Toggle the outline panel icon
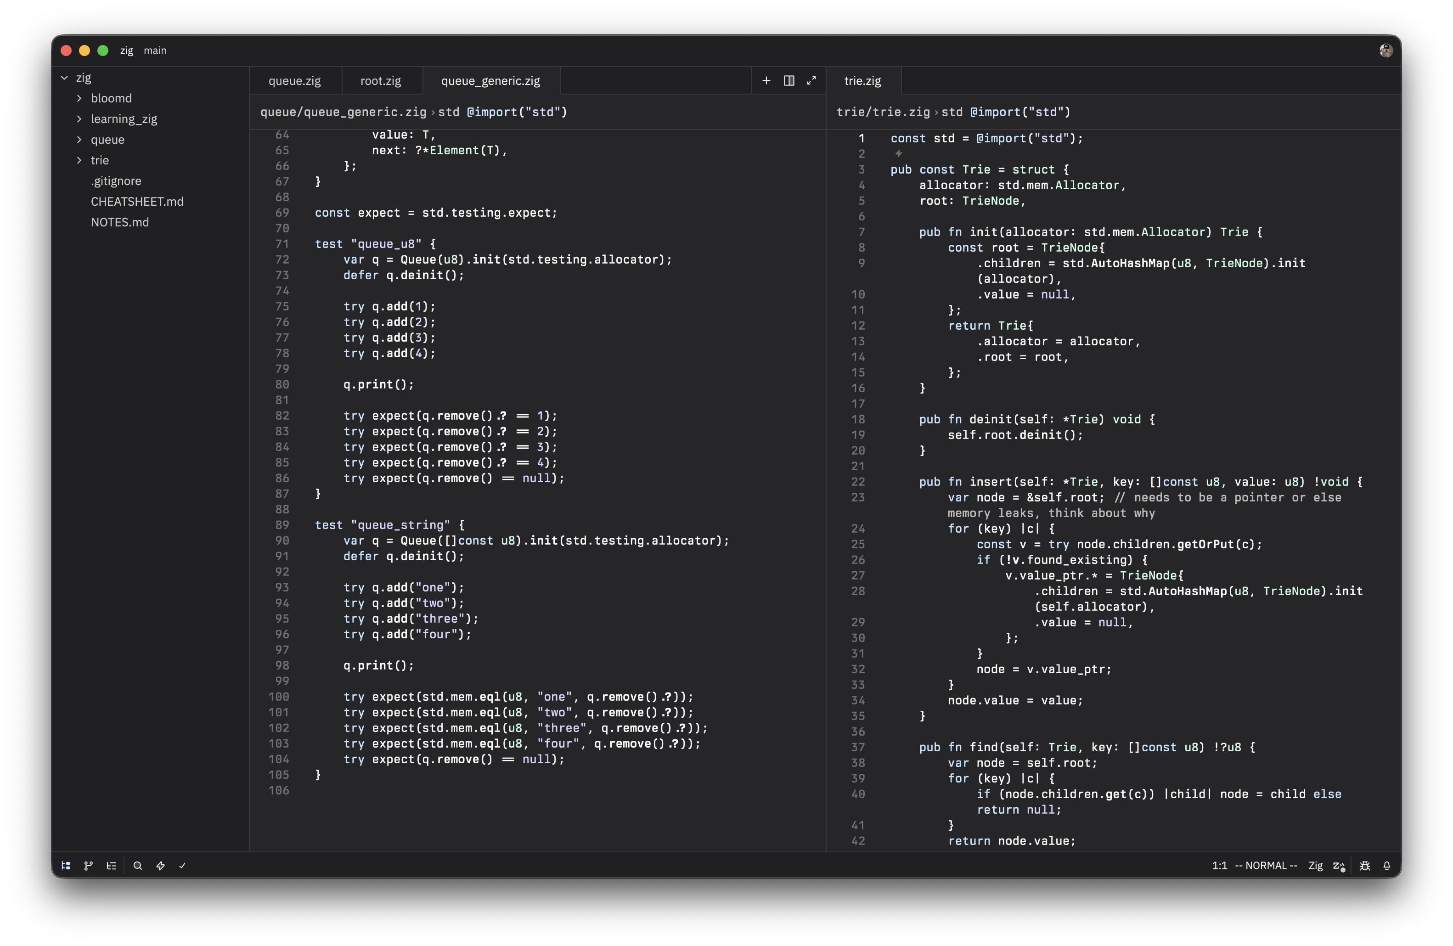The width and height of the screenshot is (1453, 946). pyautogui.click(x=111, y=866)
